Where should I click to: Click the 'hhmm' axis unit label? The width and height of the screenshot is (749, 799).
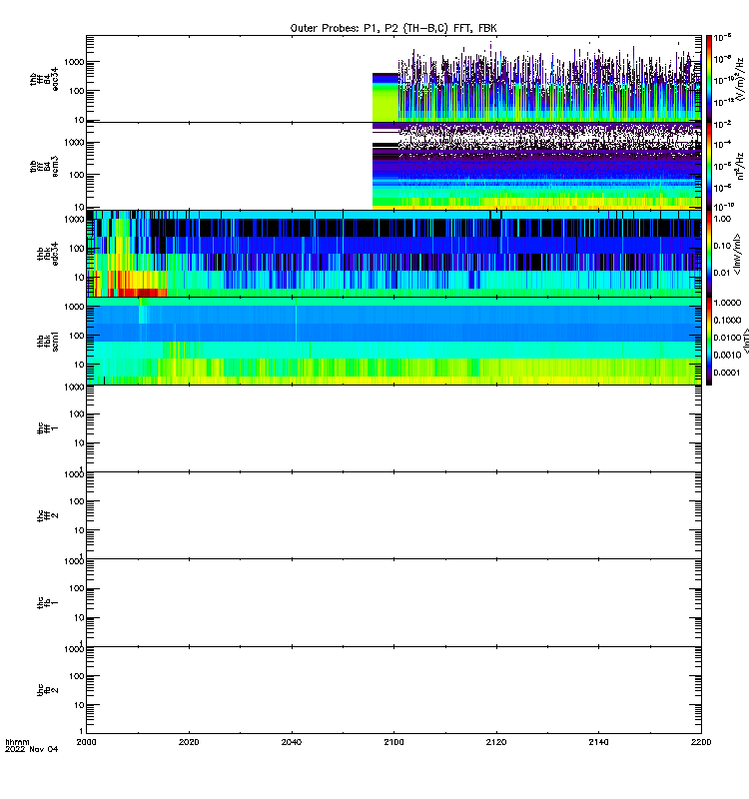point(17,742)
